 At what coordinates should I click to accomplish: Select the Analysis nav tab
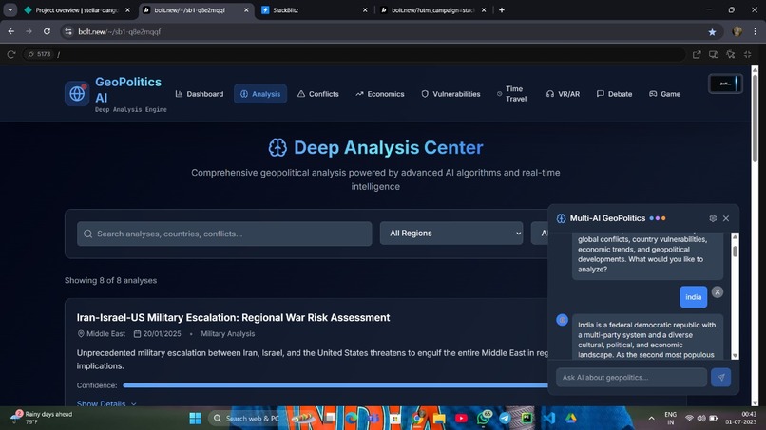[260, 94]
